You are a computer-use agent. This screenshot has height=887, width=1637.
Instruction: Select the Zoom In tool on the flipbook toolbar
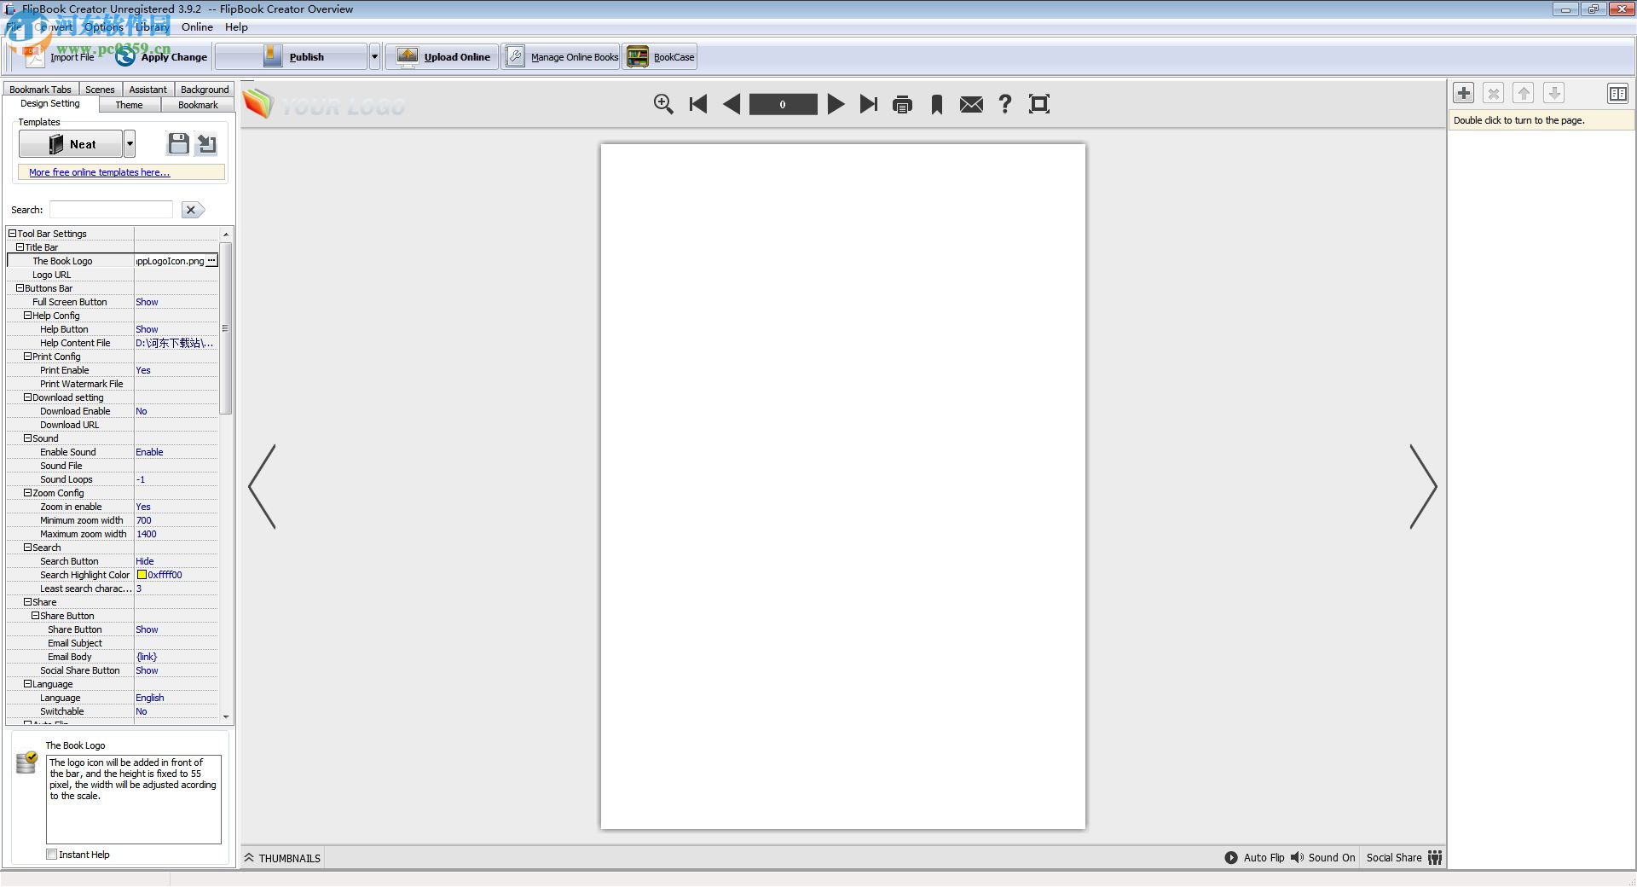(663, 104)
